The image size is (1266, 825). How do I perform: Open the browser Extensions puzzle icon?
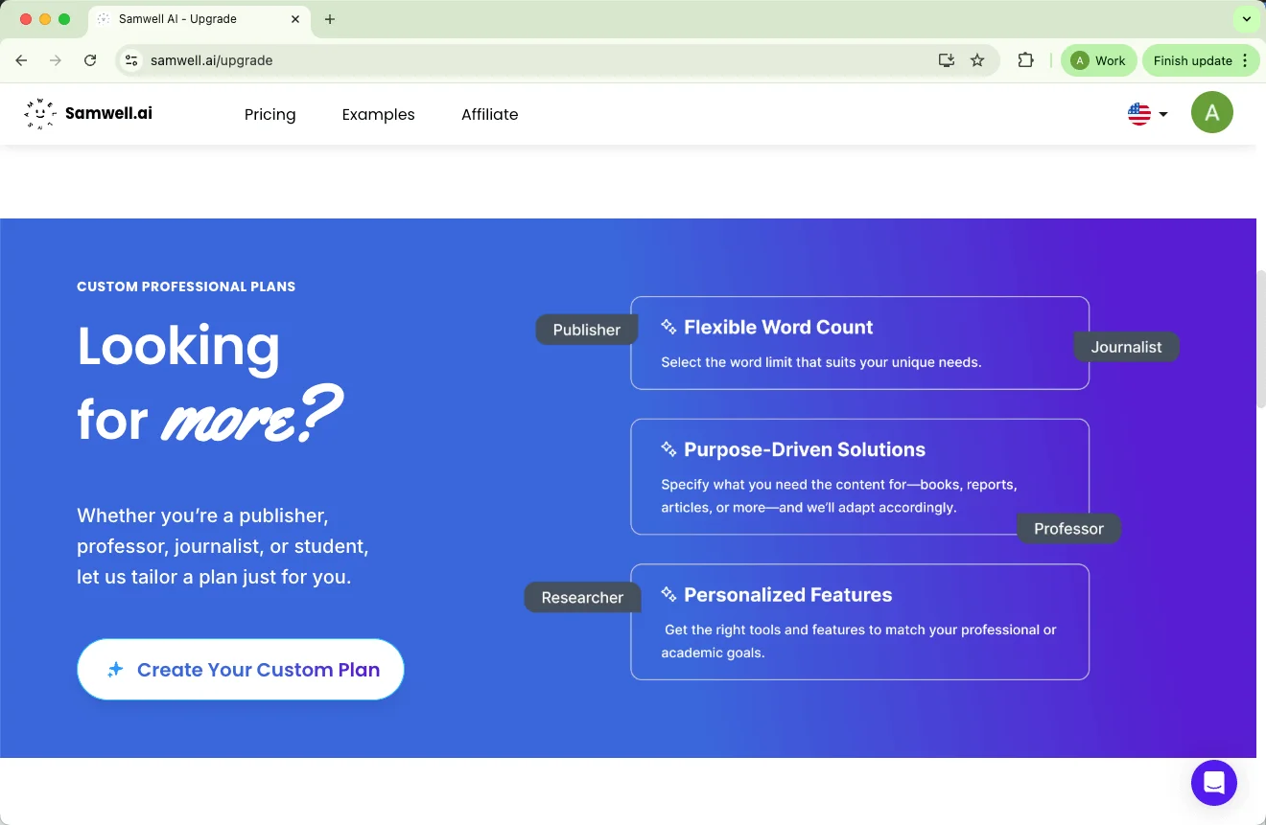point(1025,60)
